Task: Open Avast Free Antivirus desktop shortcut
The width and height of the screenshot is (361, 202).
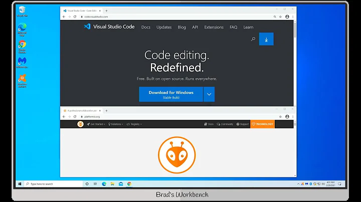Action: (22, 81)
